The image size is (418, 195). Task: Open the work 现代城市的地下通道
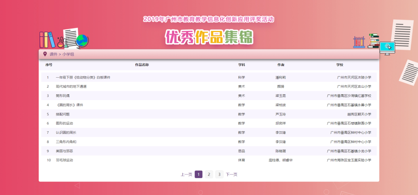71,86
